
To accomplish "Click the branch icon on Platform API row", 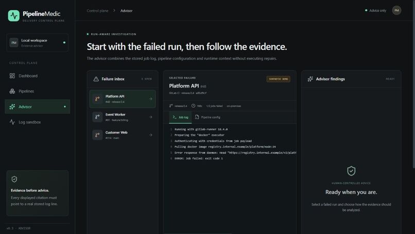I will (97, 99).
